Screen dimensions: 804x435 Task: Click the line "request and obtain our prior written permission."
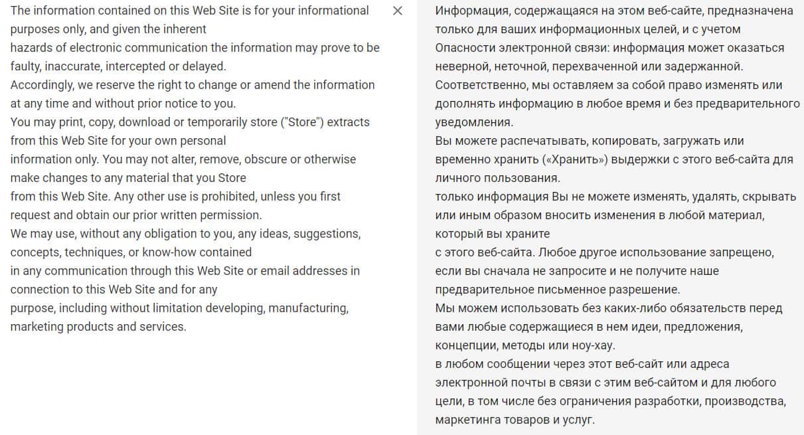coord(136,215)
